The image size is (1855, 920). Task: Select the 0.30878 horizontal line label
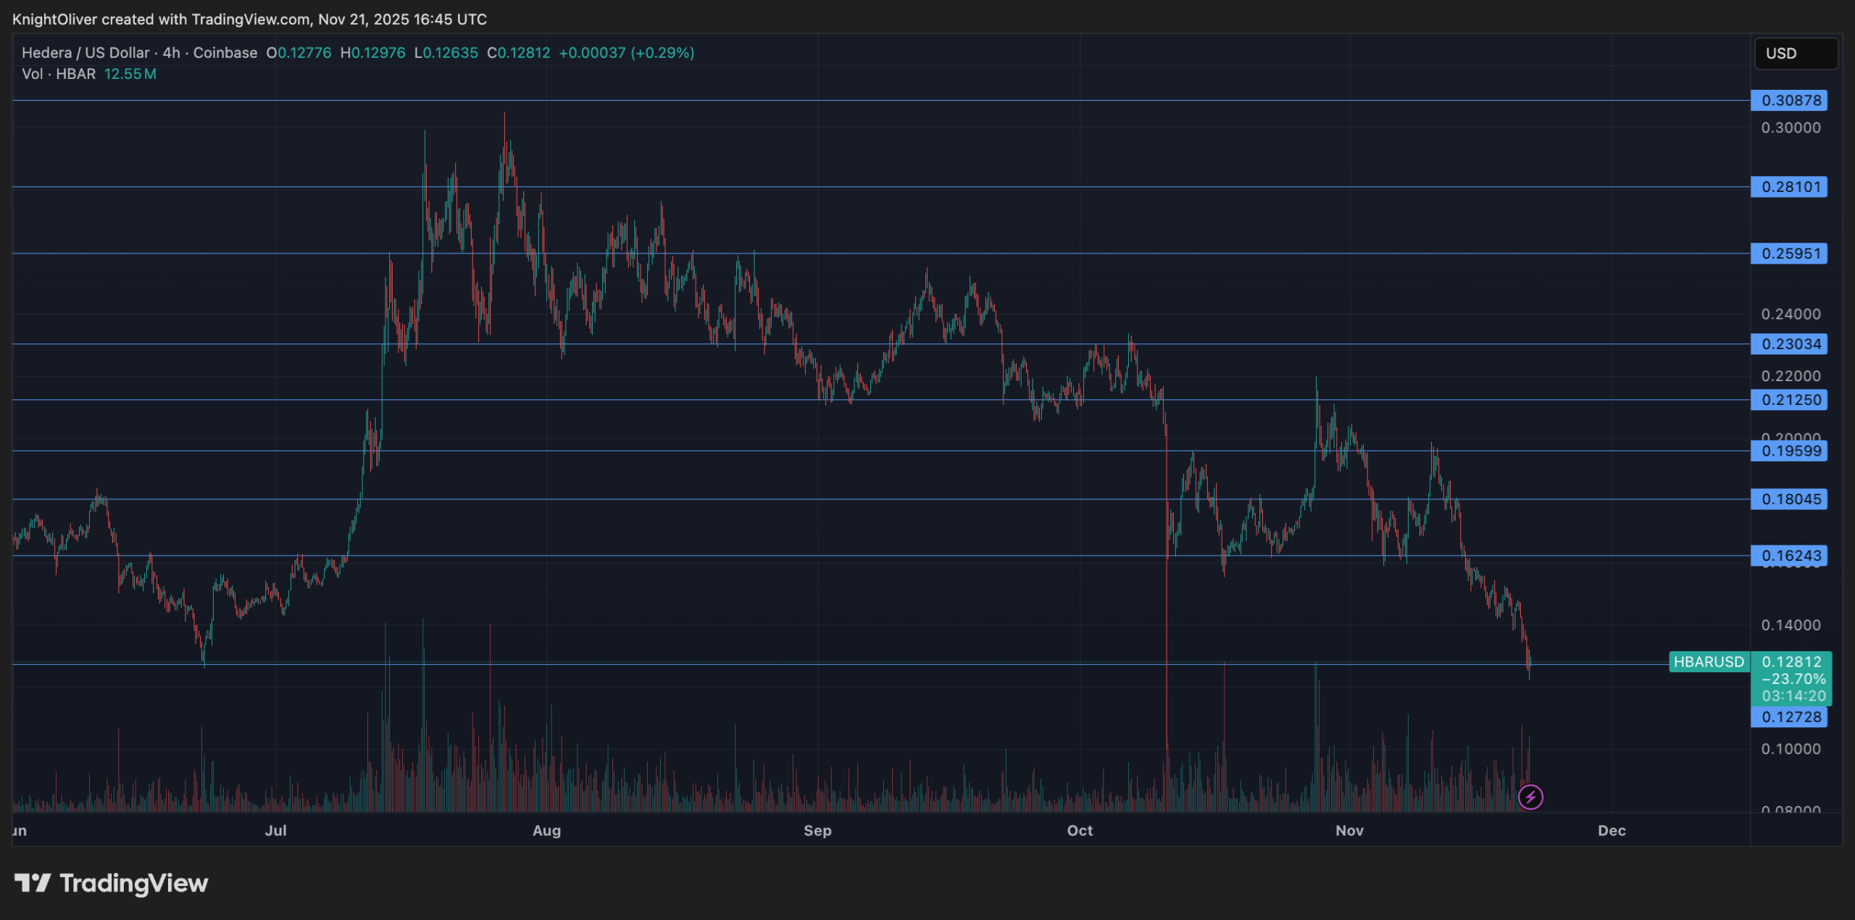click(x=1788, y=101)
